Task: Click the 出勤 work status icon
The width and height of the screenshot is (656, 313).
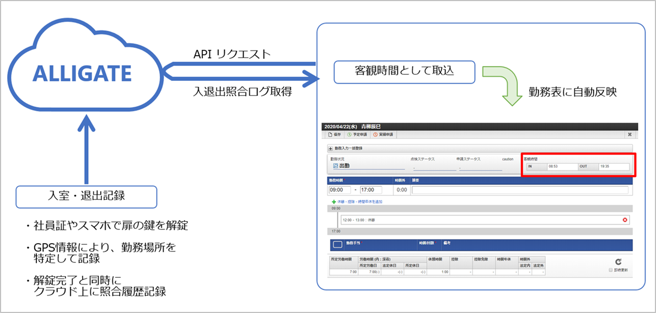Action: point(335,166)
